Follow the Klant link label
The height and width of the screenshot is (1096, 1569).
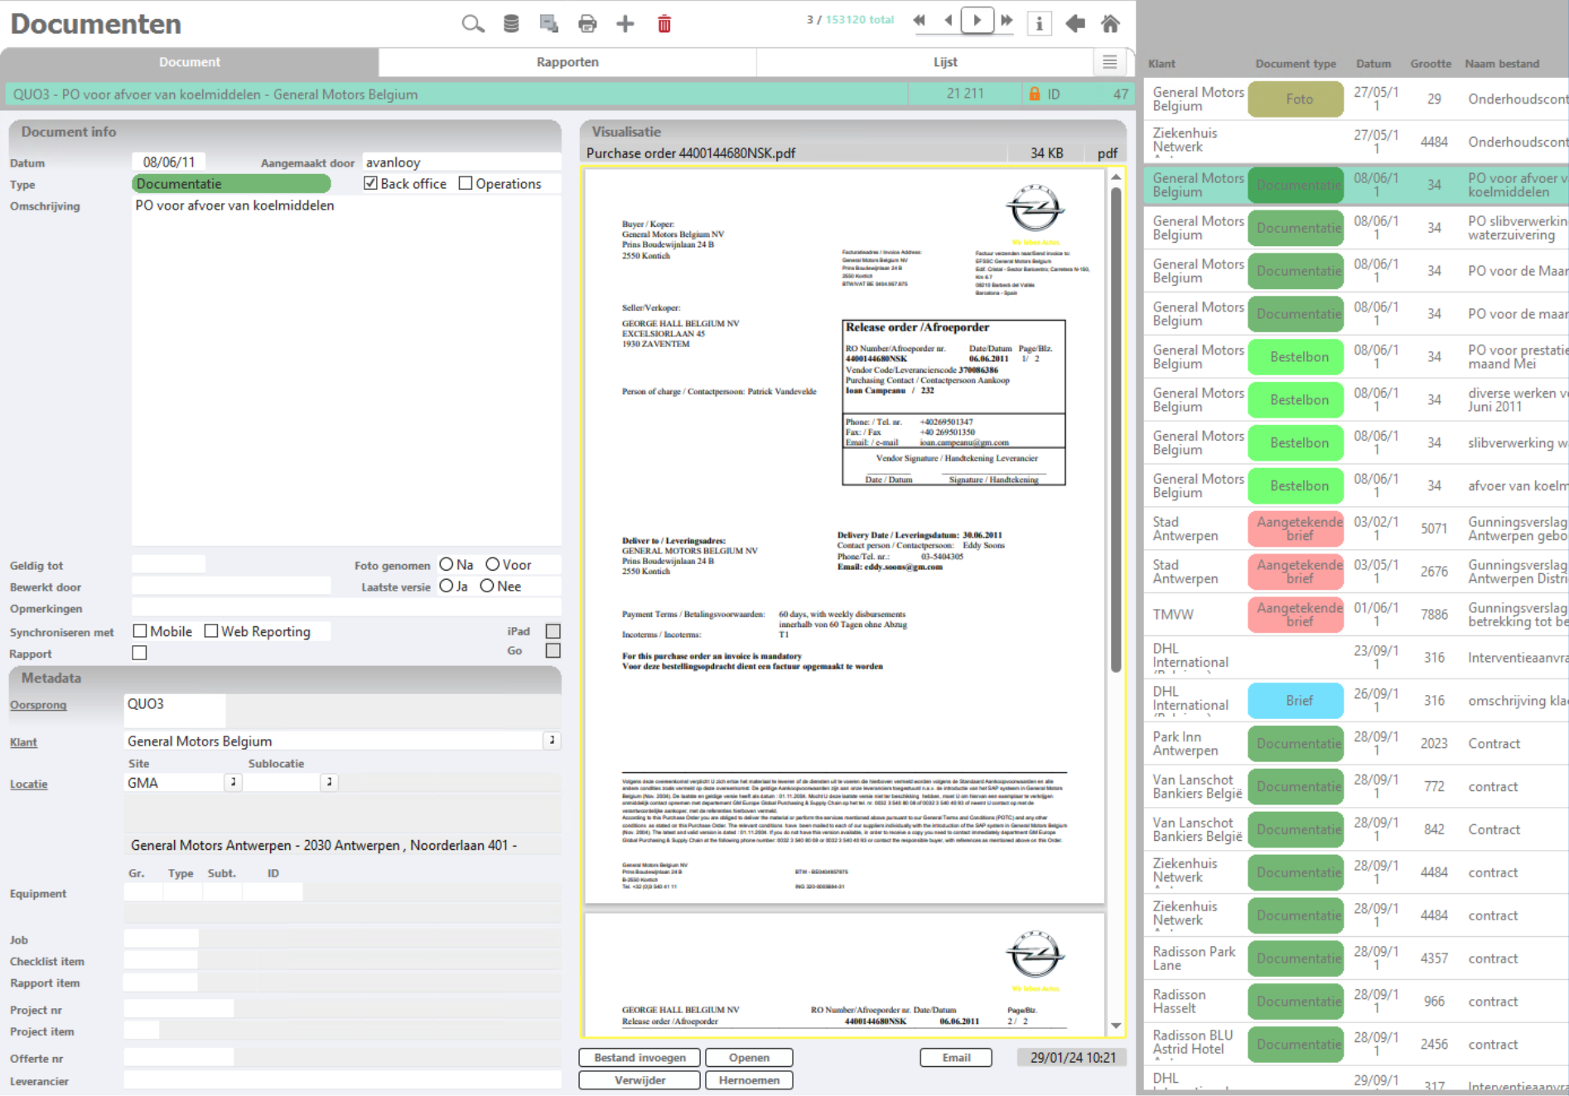coord(23,742)
